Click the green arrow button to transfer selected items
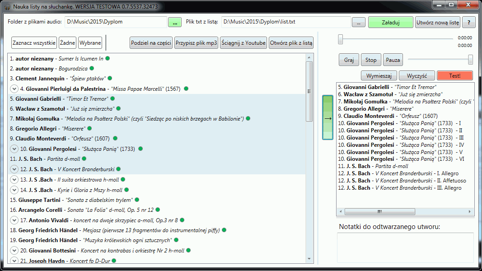Image resolution: width=482 pixels, height=271 pixels. point(328,118)
